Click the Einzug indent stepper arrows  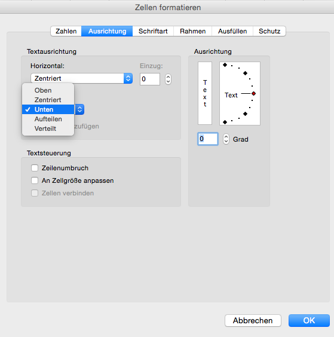pyautogui.click(x=168, y=79)
